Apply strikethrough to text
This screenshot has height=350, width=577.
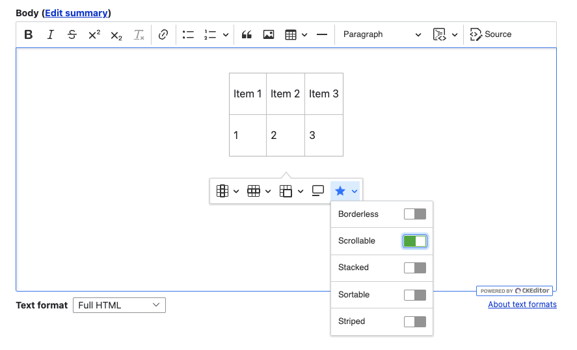coord(72,35)
